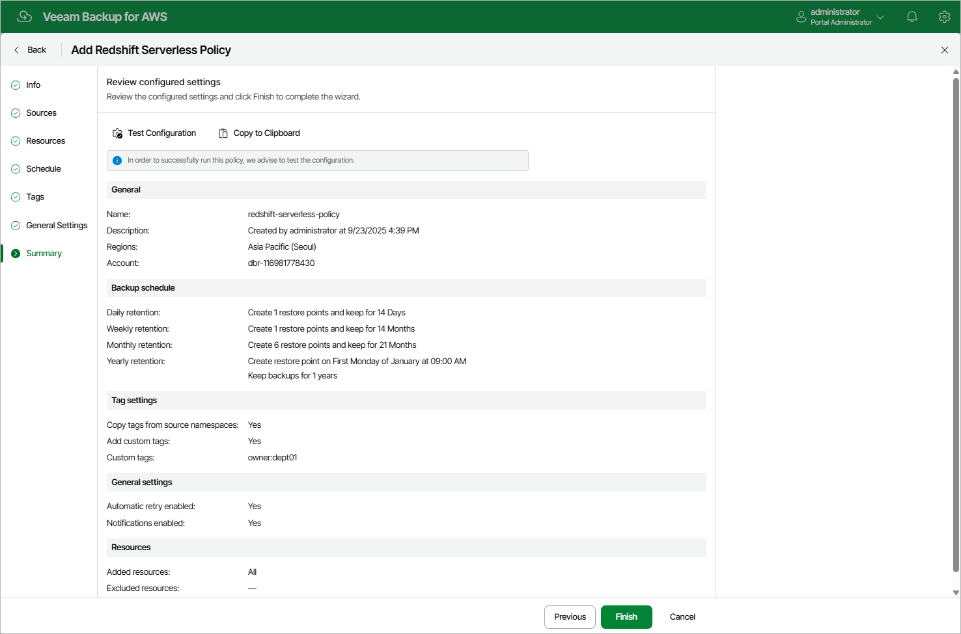Click the Previous button
Screen dimensions: 961x634
click(x=570, y=617)
